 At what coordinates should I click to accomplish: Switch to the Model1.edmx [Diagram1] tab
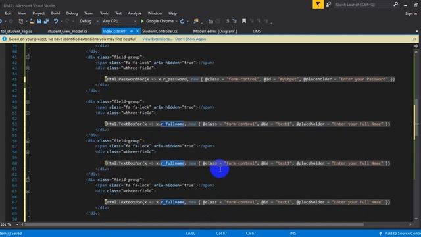click(215, 31)
